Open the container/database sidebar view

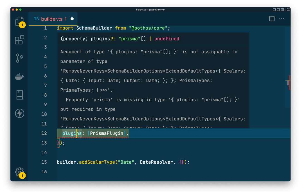point(20,95)
